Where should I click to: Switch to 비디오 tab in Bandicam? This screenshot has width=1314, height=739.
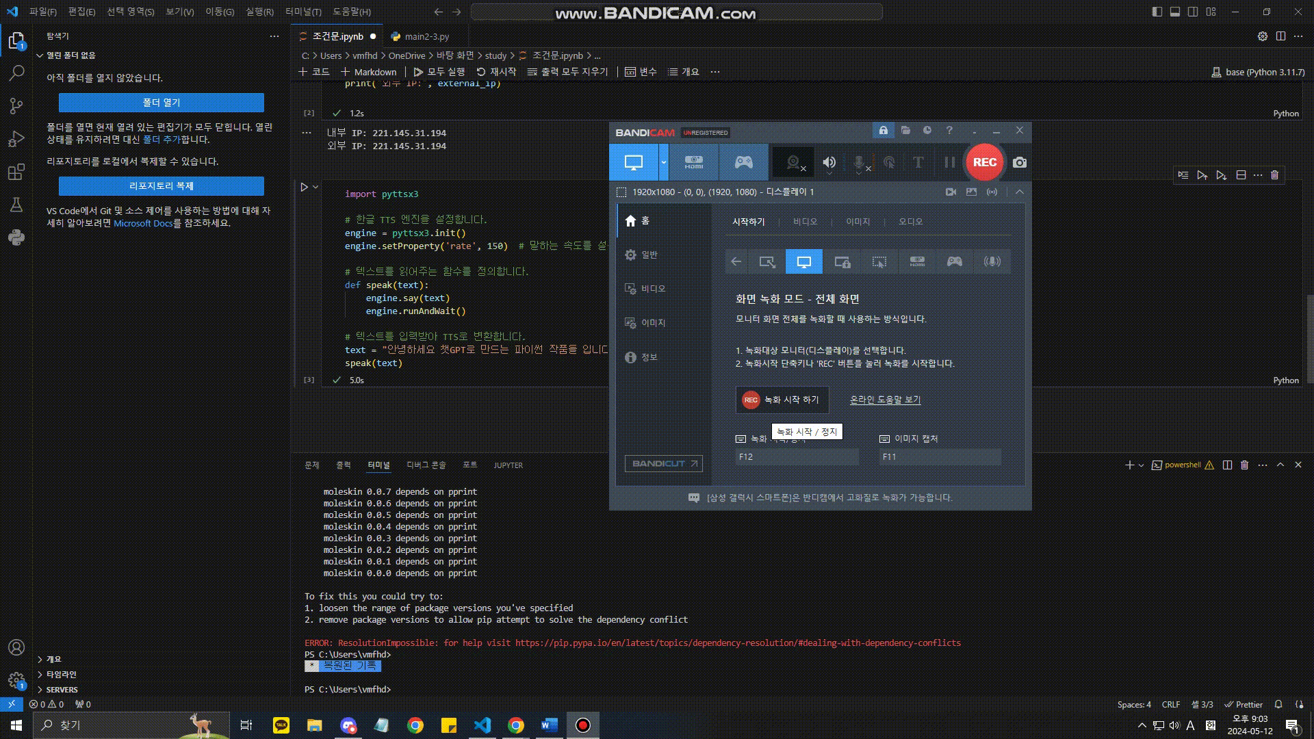(x=805, y=222)
